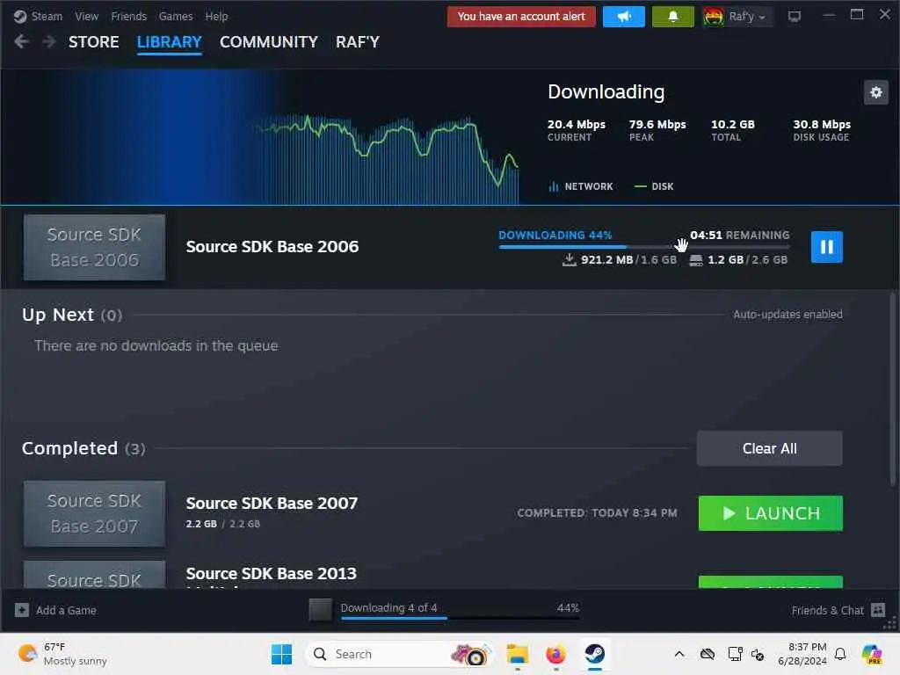Open Friends & Chat
The height and width of the screenshot is (675, 900).
(827, 610)
